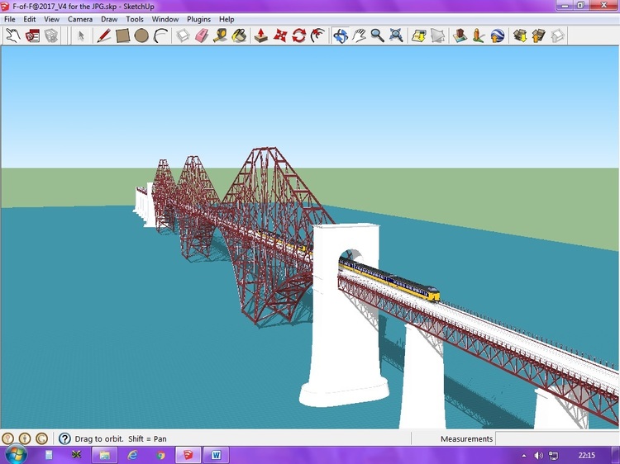
Task: Select the Pencil line tool
Action: (103, 36)
